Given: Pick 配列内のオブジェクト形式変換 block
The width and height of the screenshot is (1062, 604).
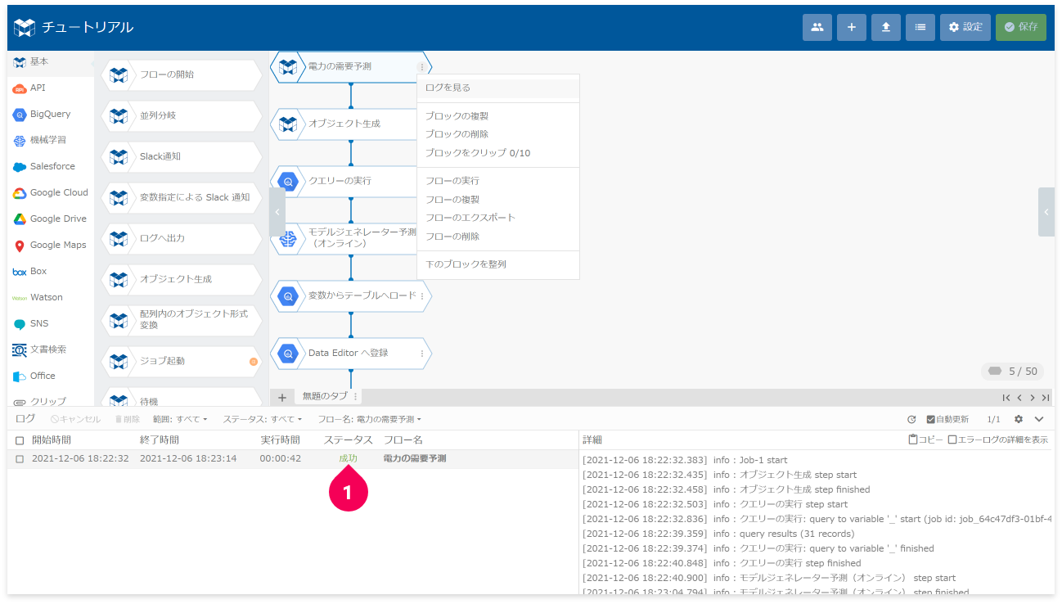Looking at the screenshot, I should pos(182,319).
